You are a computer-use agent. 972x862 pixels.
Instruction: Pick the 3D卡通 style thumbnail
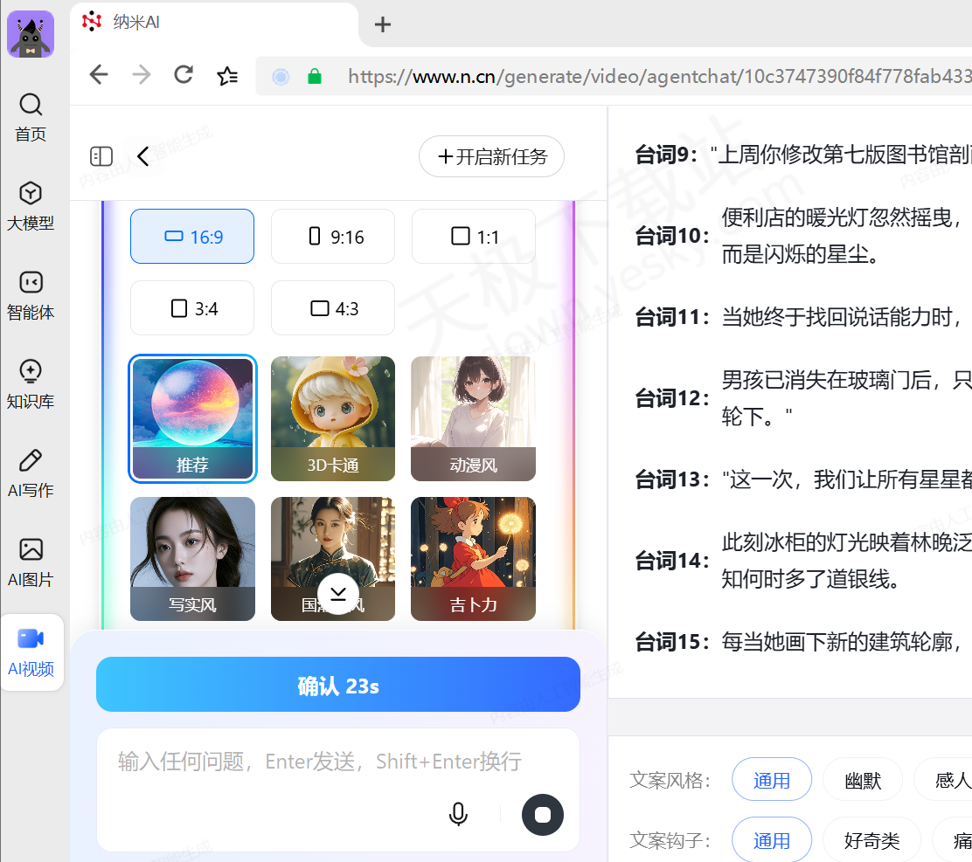pos(333,418)
